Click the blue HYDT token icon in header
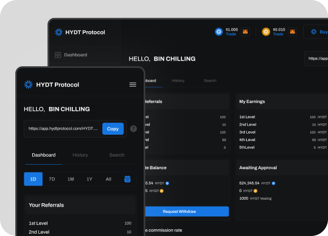 (219, 32)
